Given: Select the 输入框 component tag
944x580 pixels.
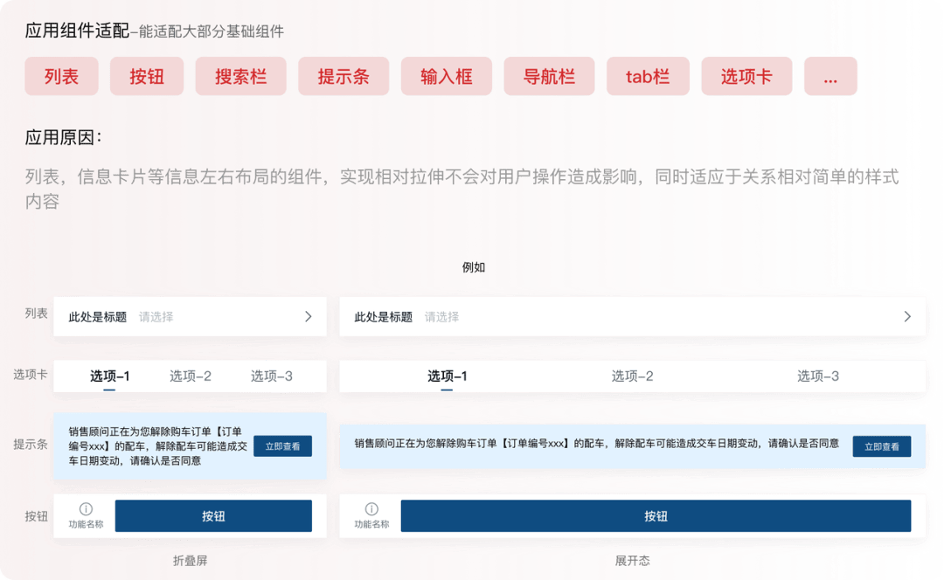Looking at the screenshot, I should pos(447,76).
